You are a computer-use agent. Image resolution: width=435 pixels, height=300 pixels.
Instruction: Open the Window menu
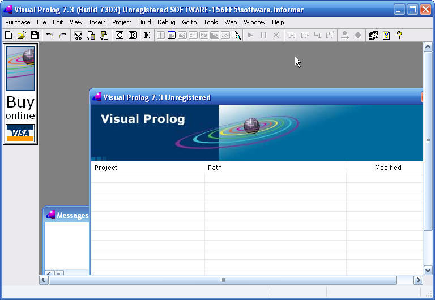pyautogui.click(x=254, y=22)
